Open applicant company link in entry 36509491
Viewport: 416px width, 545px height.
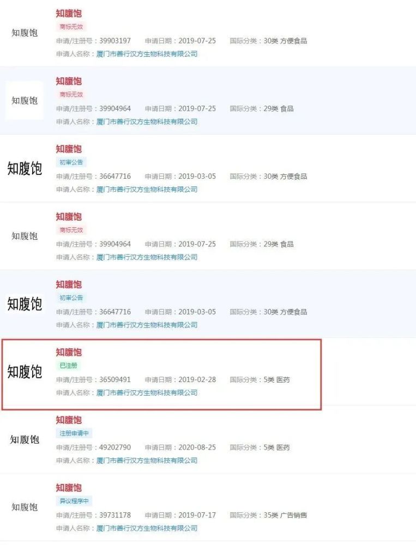pos(147,393)
